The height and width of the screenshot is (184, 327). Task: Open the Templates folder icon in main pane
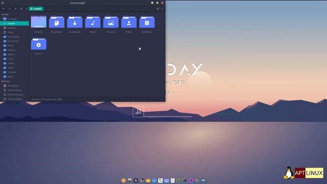tap(147, 22)
